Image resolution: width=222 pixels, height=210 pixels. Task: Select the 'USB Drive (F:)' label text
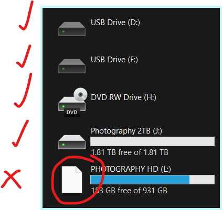point(114,60)
